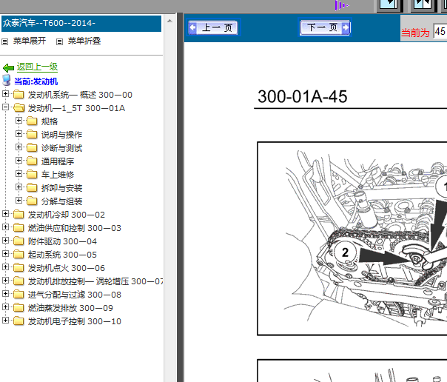This screenshot has height=382, width=447.
Task: Expand the 附件驱动 300—04 node
Action: [5, 240]
